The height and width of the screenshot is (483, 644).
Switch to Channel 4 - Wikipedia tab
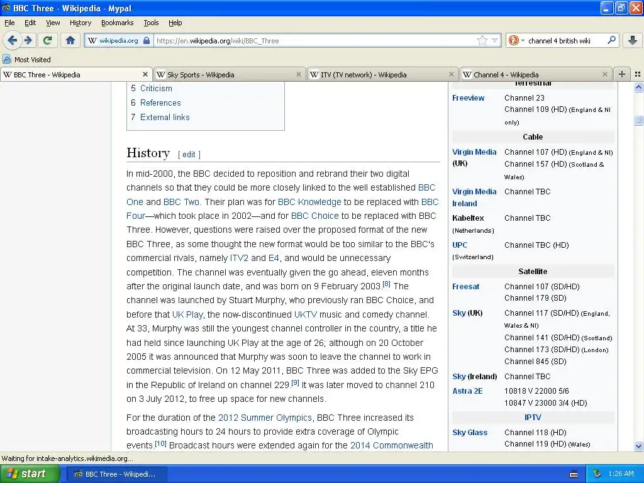pyautogui.click(x=536, y=74)
